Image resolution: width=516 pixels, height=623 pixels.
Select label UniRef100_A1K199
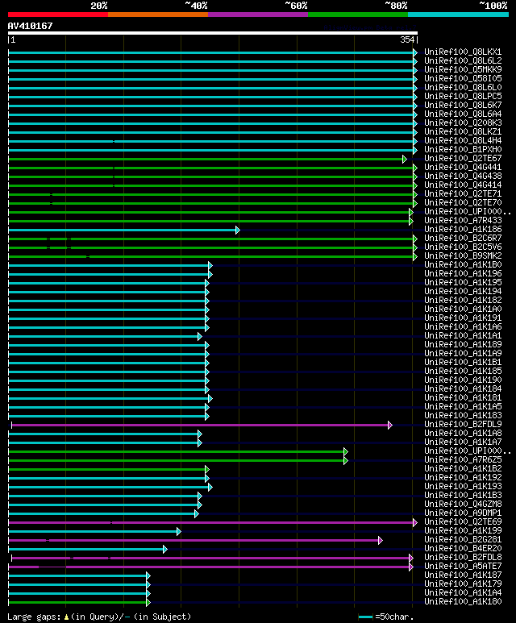point(463,531)
